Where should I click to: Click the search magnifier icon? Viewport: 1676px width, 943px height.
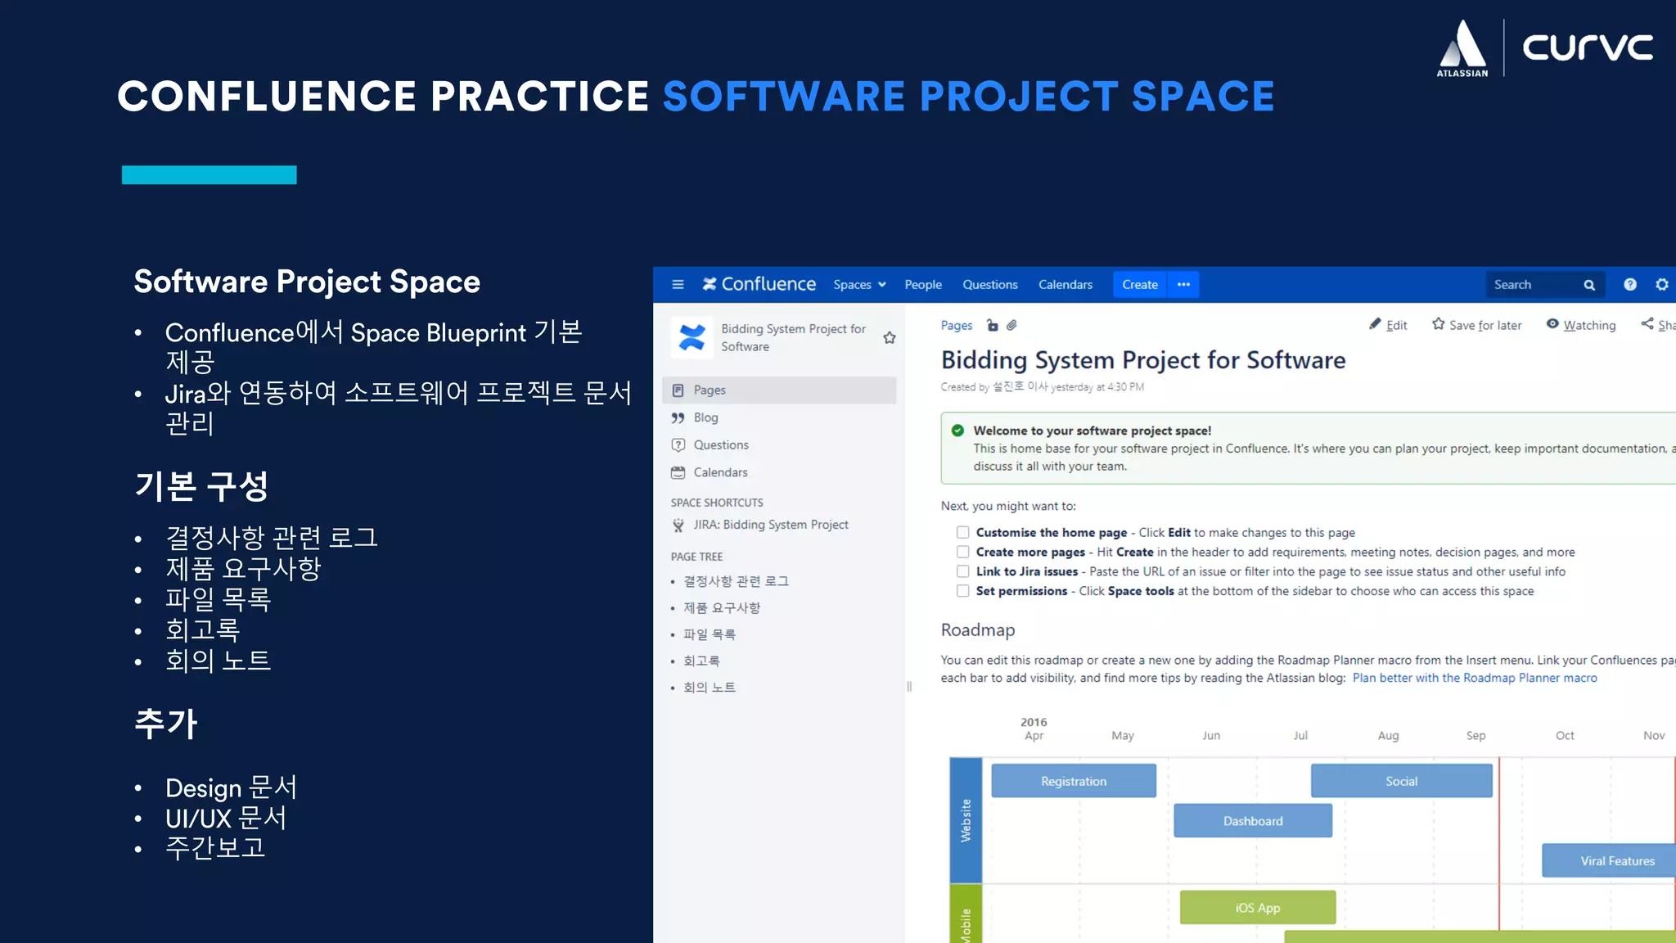1589,285
